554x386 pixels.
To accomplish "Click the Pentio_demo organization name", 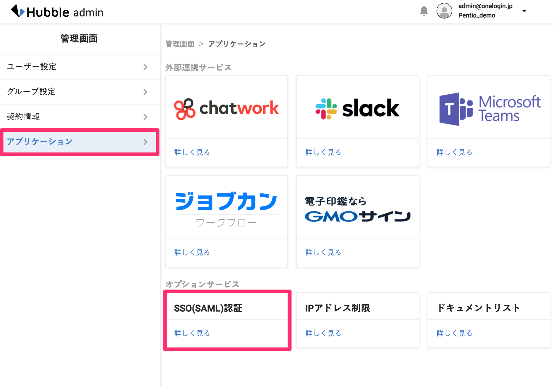I will pyautogui.click(x=477, y=15).
